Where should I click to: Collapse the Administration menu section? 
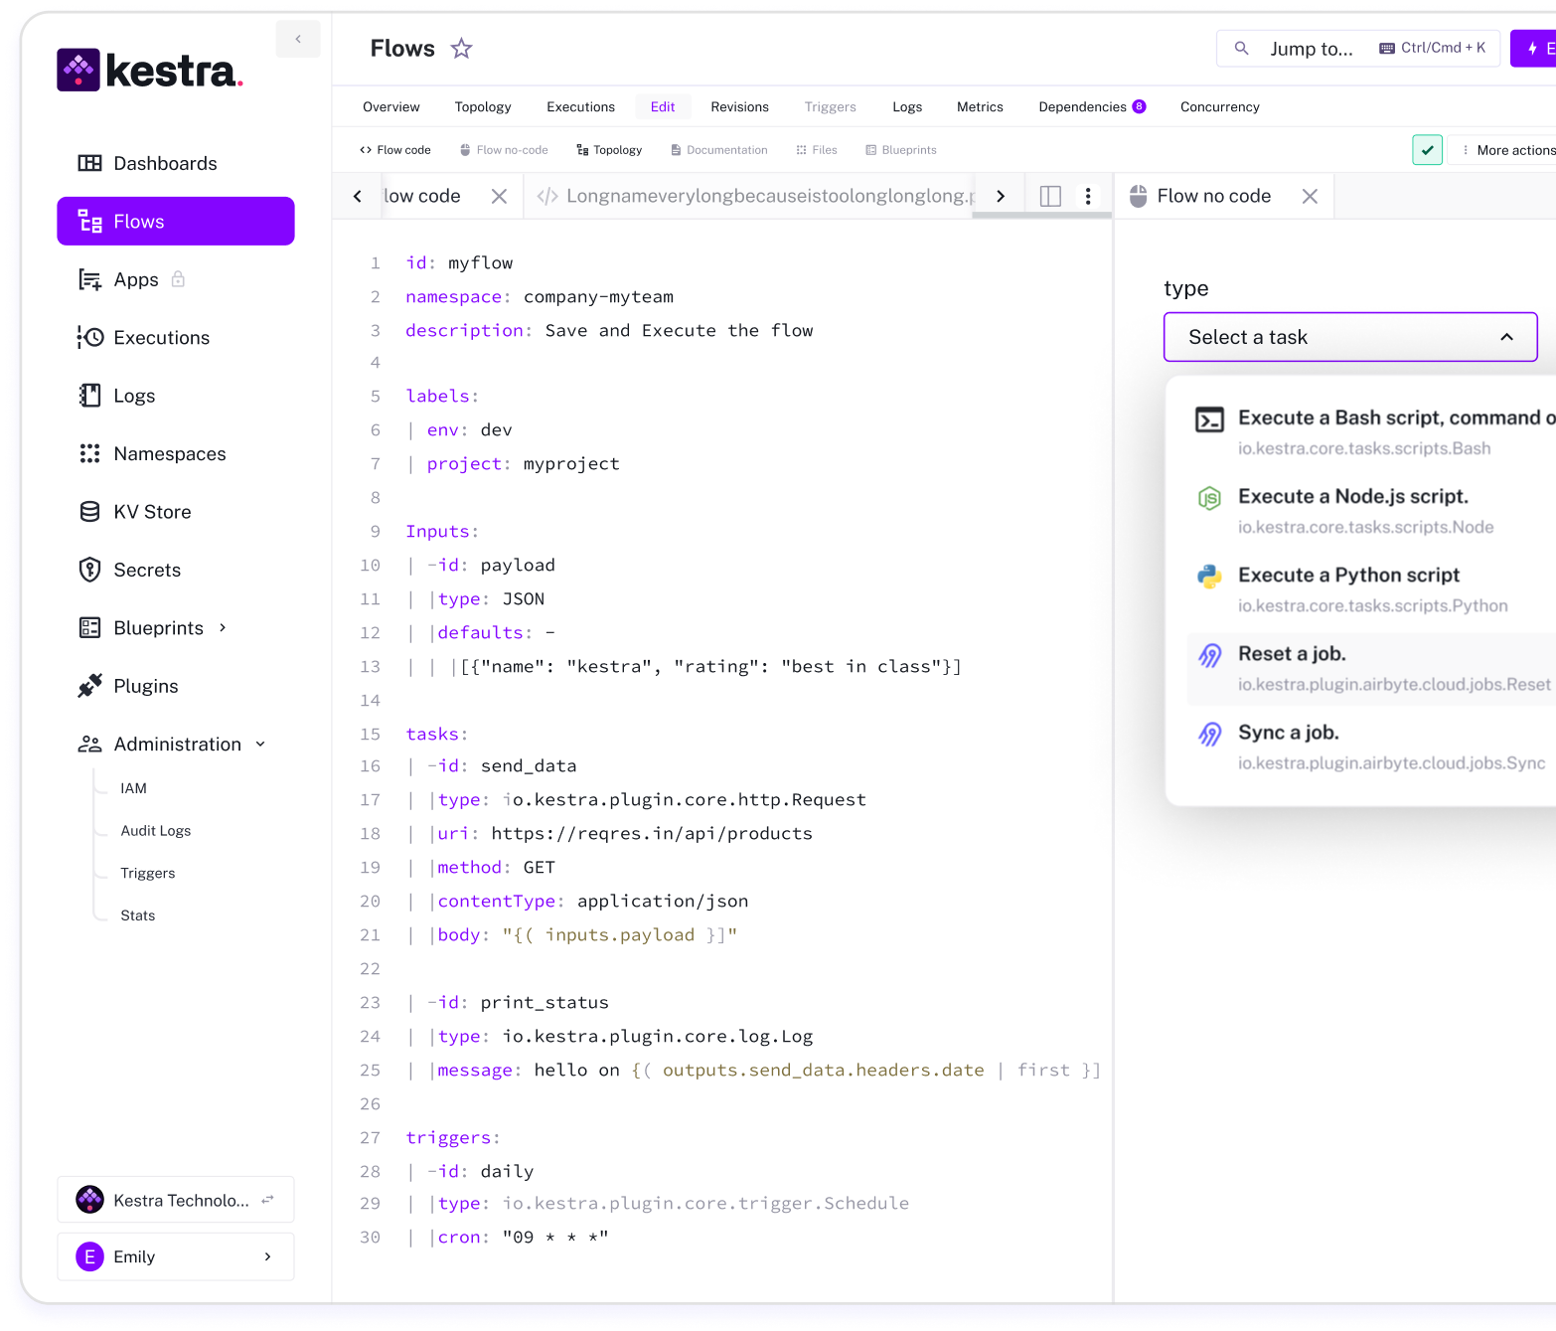(x=260, y=745)
